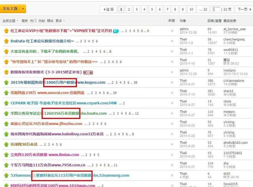Click green icon of kugou.com thread

6,83
